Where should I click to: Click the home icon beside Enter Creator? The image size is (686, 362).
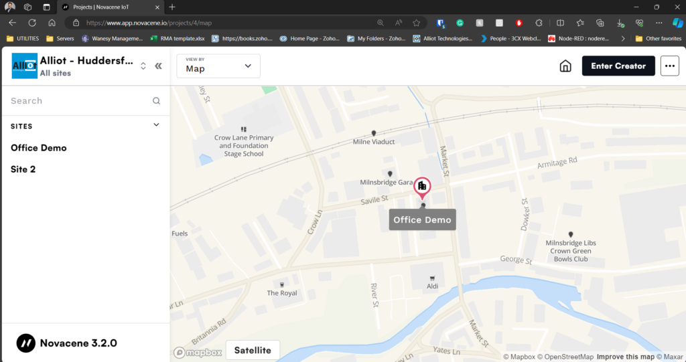565,66
